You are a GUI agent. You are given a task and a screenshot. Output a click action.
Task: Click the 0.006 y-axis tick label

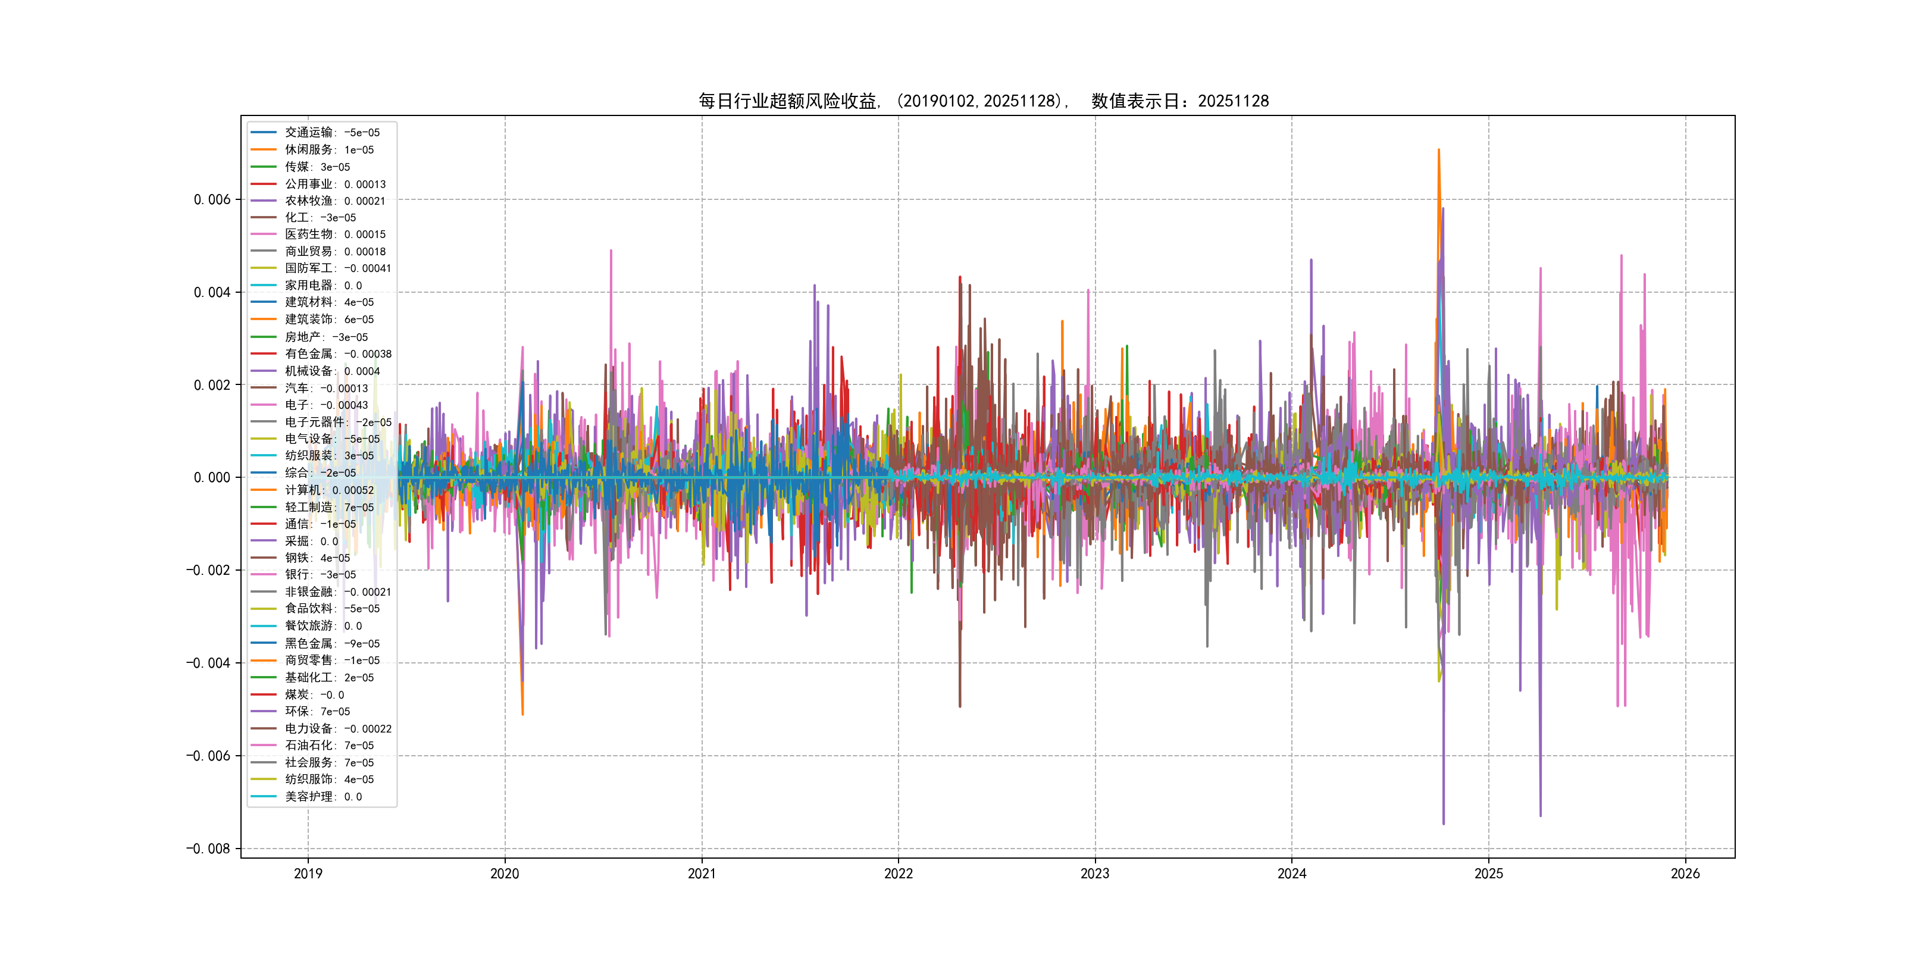(x=212, y=200)
